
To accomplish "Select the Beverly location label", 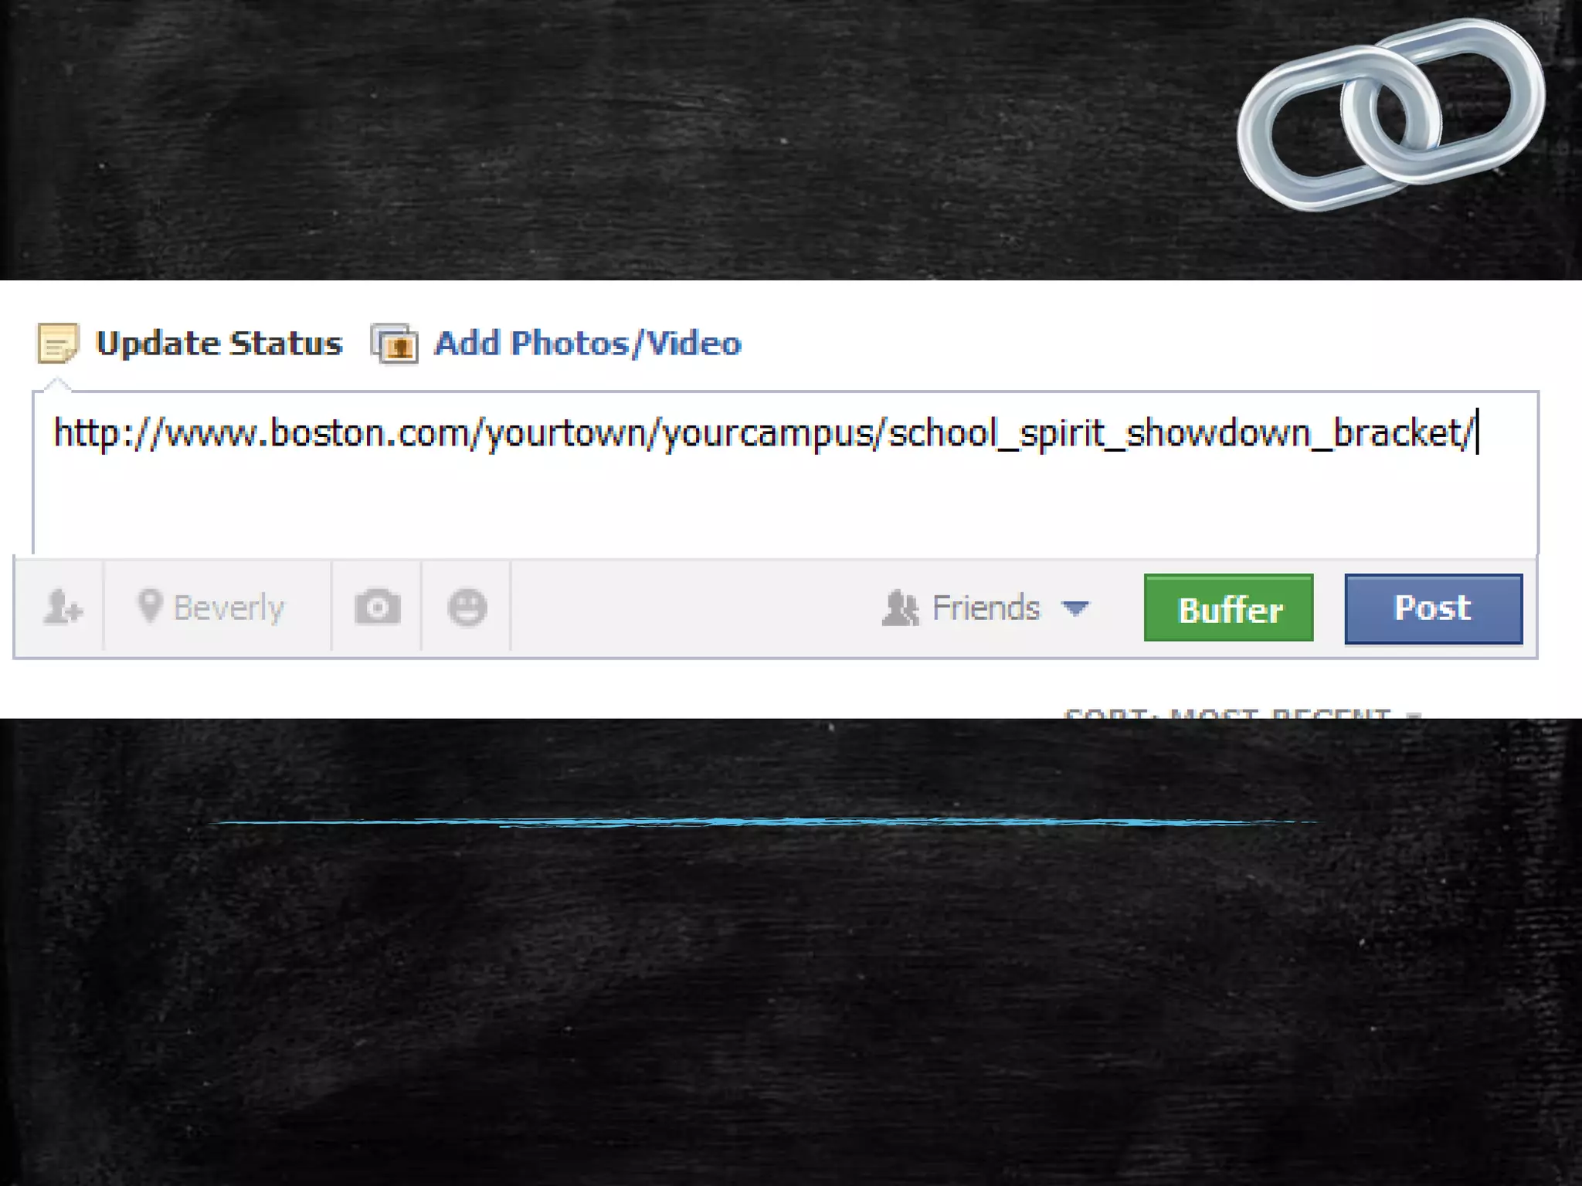I will pos(229,608).
